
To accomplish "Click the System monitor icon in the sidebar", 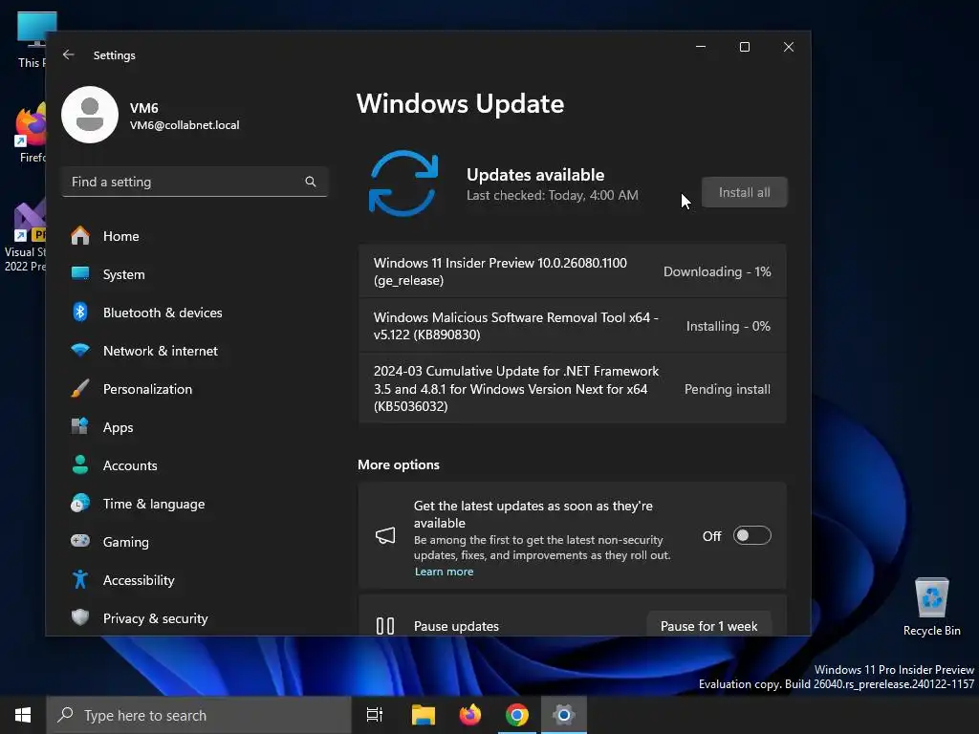I will click(x=80, y=273).
